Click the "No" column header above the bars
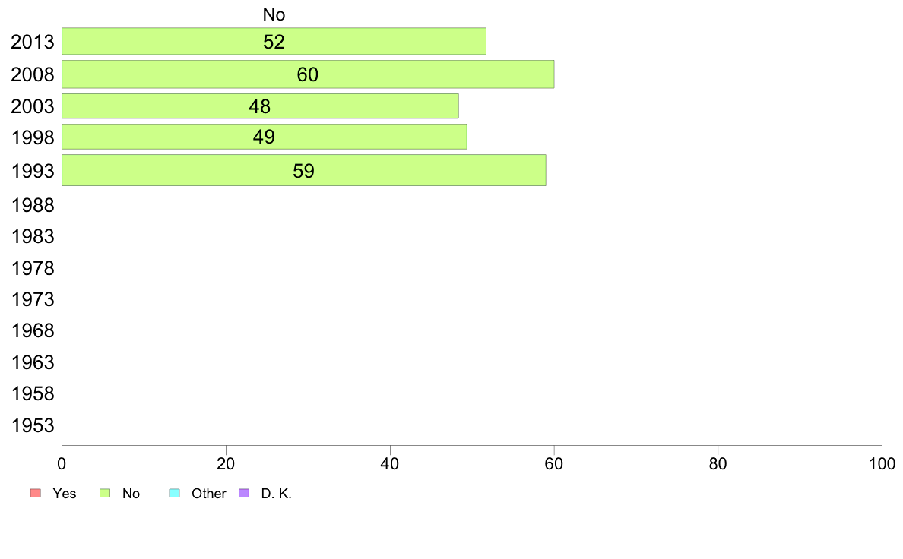This screenshot has width=903, height=559. [274, 14]
